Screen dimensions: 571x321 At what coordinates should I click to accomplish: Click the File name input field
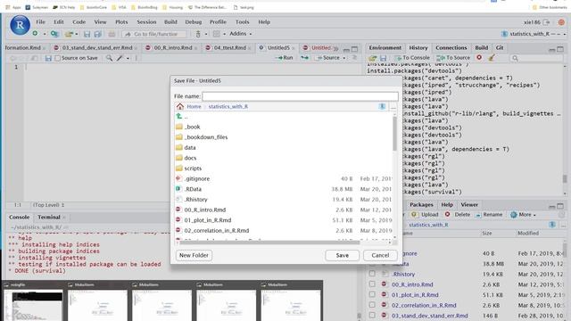(x=300, y=96)
